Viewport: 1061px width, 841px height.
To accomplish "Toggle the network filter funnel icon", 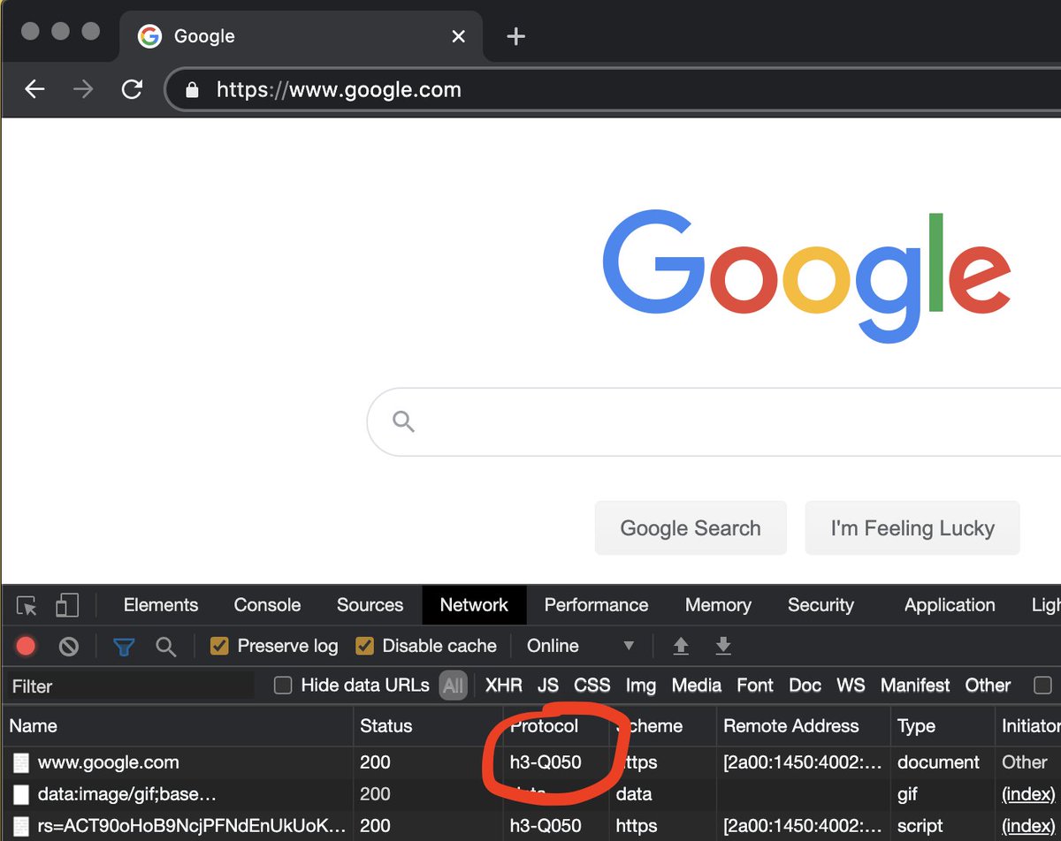I will (124, 647).
